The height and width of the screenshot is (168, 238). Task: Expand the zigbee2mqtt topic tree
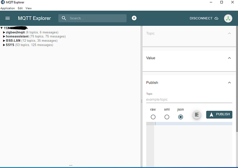coord(4,32)
